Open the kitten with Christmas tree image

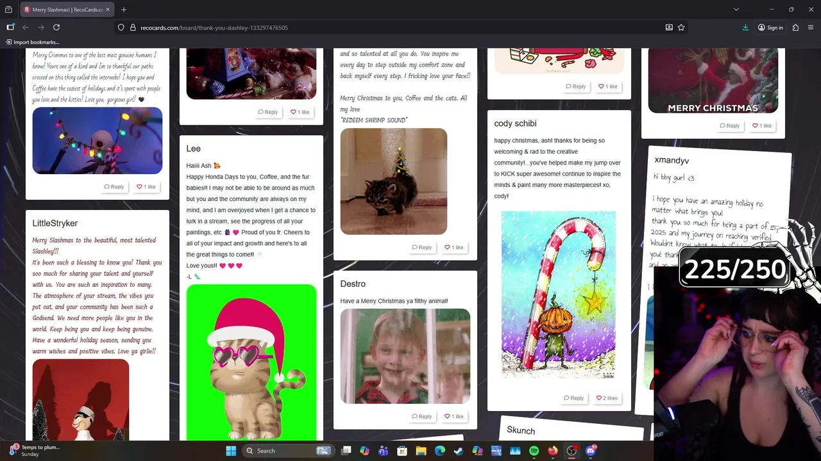(x=394, y=181)
